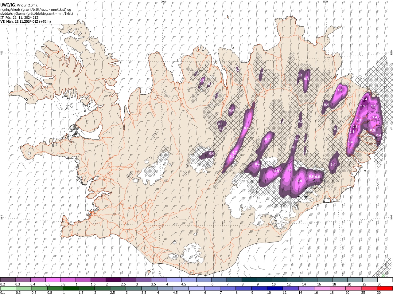Select the upper legend dark purple 2 swatch

(113, 280)
